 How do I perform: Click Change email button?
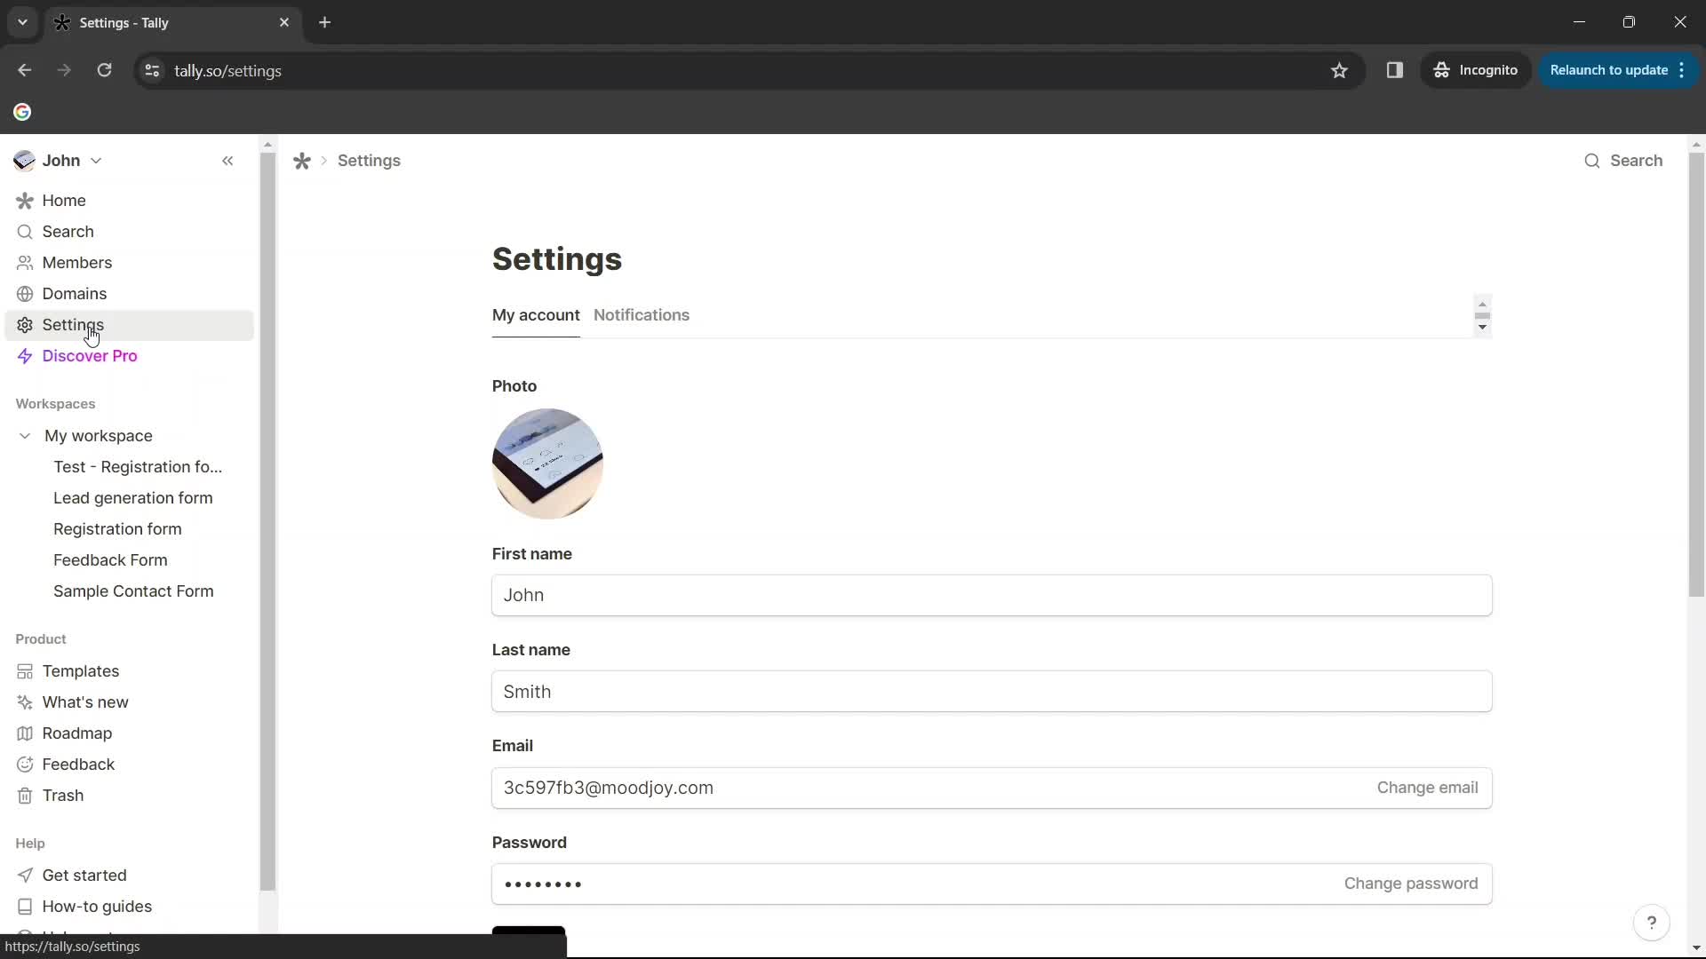(1427, 787)
